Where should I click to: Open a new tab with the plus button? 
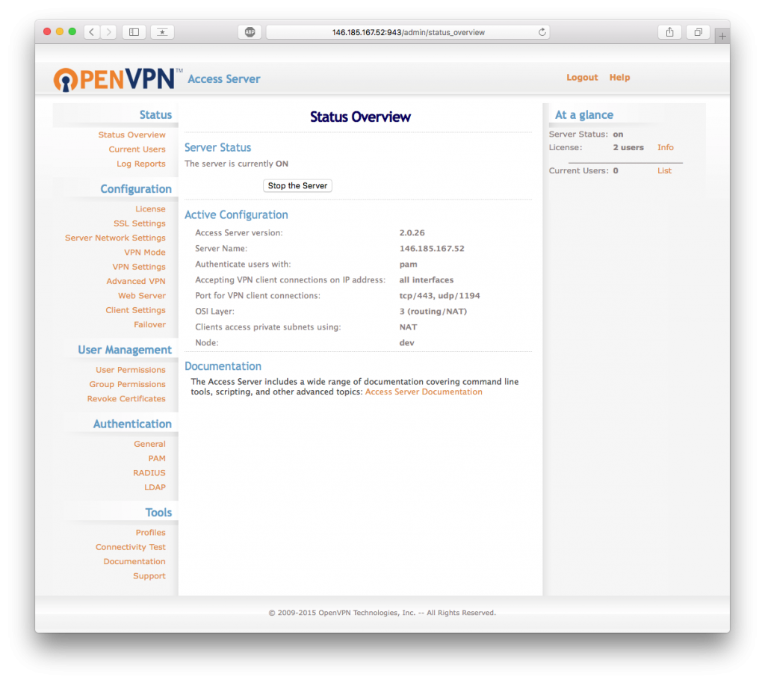click(x=722, y=36)
